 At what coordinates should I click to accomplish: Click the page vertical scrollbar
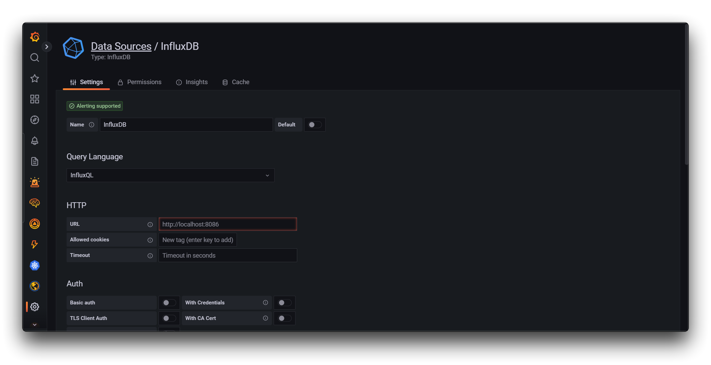coord(686,94)
